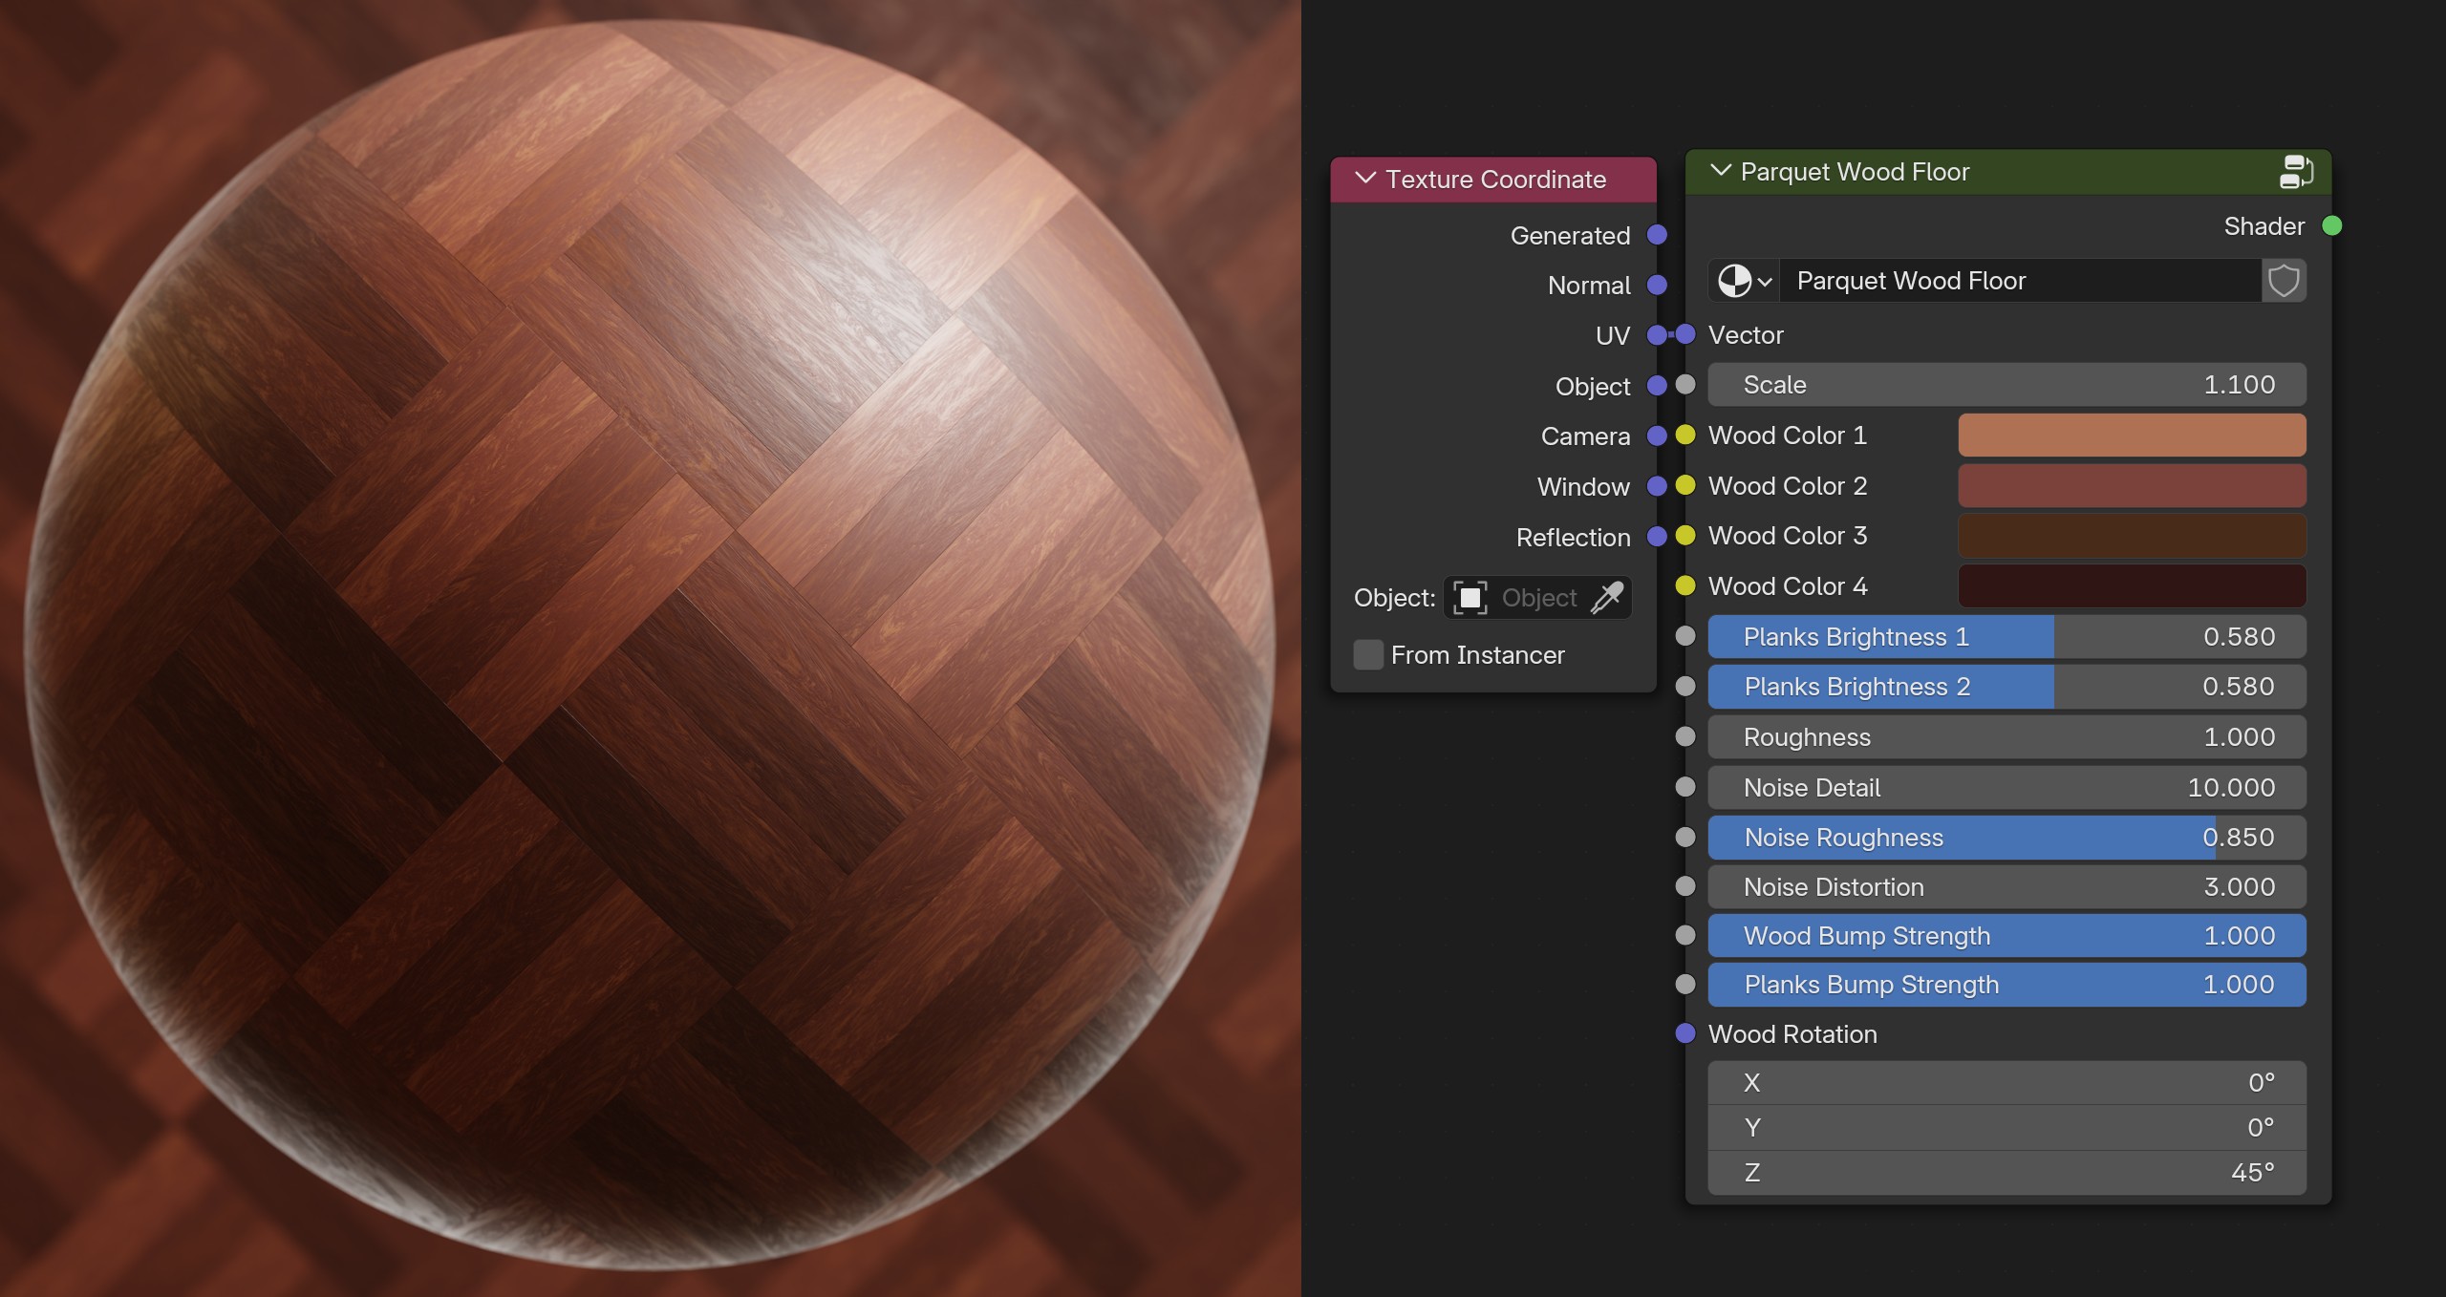Collapse the Texture Coordinate node
This screenshot has width=2446, height=1297.
[x=1365, y=179]
